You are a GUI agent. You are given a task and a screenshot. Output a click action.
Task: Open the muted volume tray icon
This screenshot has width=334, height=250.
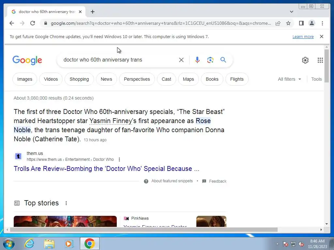point(301,244)
